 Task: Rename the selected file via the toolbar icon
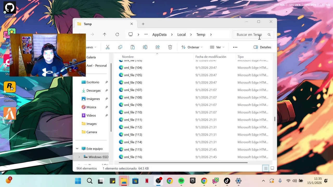coord(145,47)
